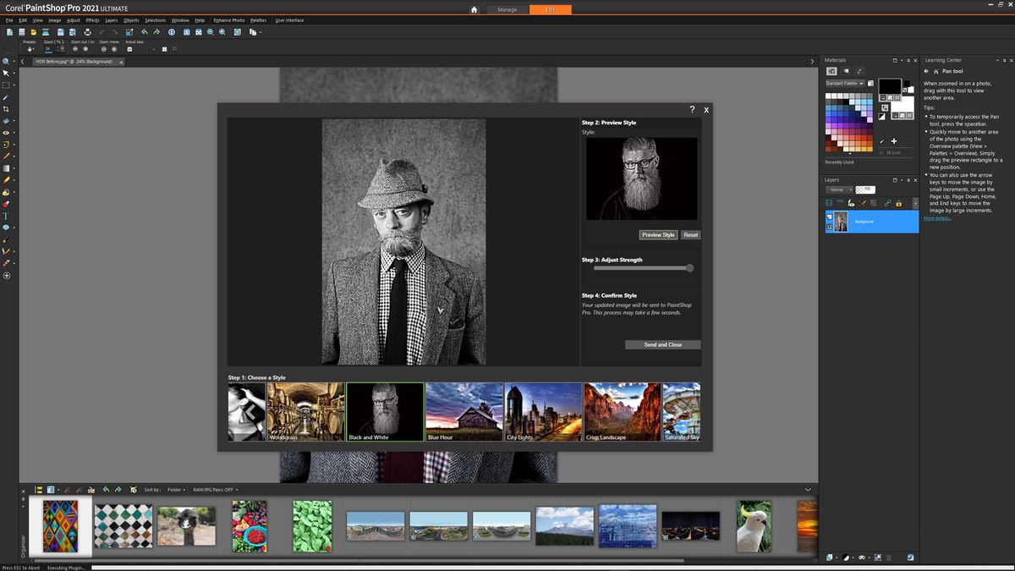Image resolution: width=1015 pixels, height=571 pixels.
Task: Open the Adjust menu
Action: point(73,20)
